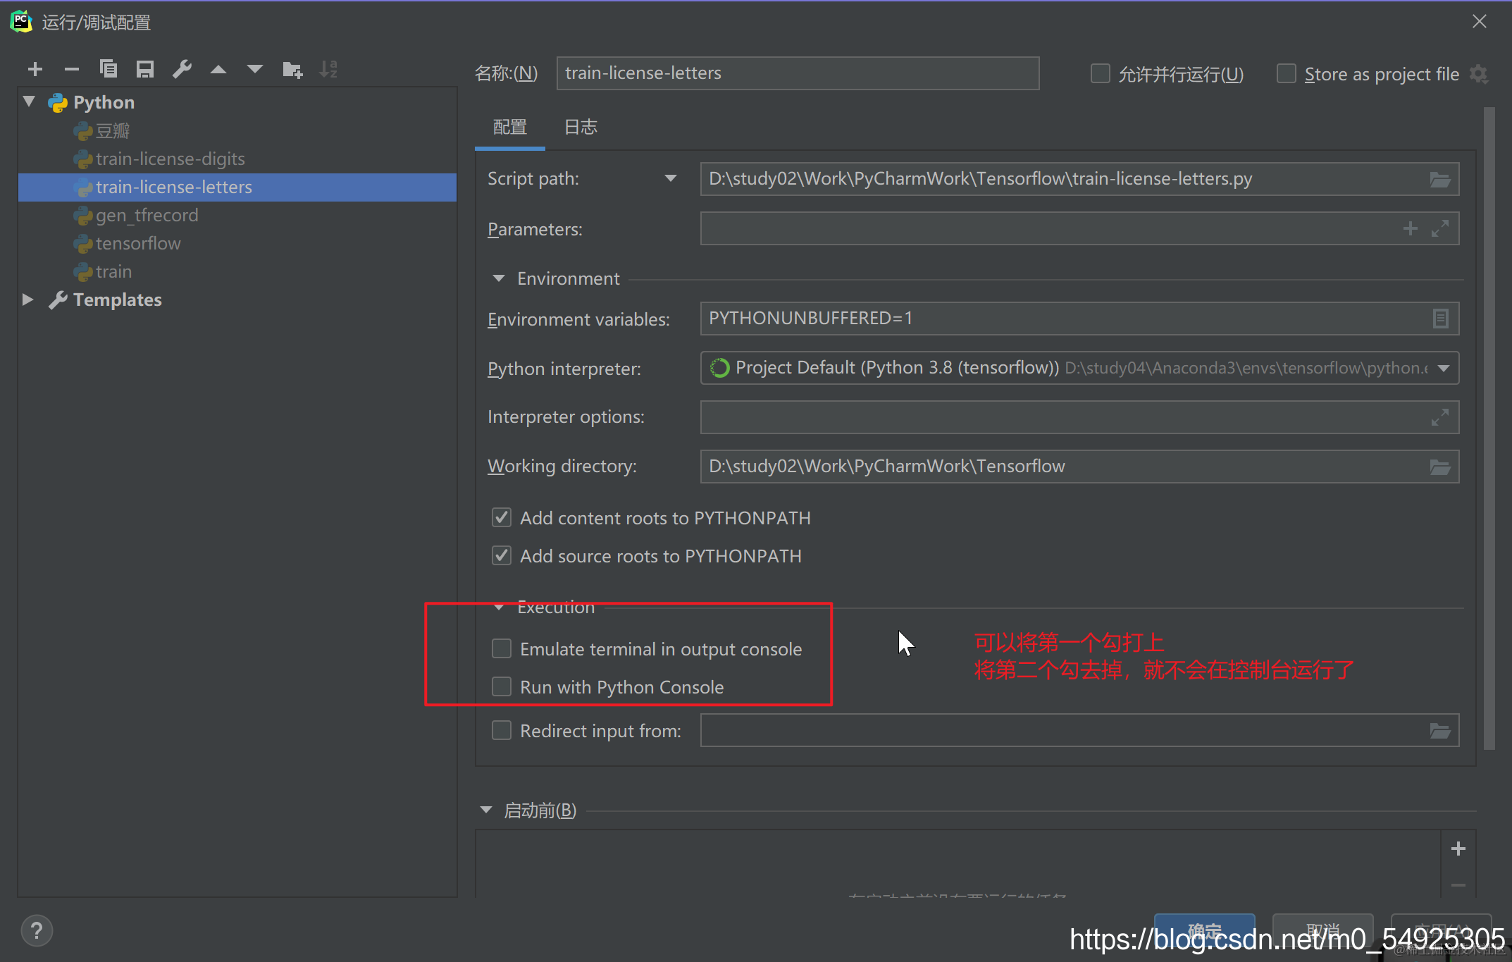This screenshot has width=1512, height=962.
Task: Click the edit templates wrench icon
Action: coord(182,69)
